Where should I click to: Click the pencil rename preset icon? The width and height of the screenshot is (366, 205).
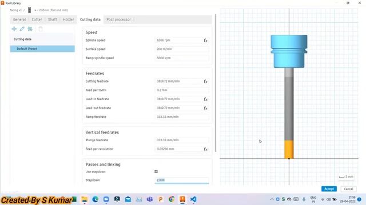[22, 29]
